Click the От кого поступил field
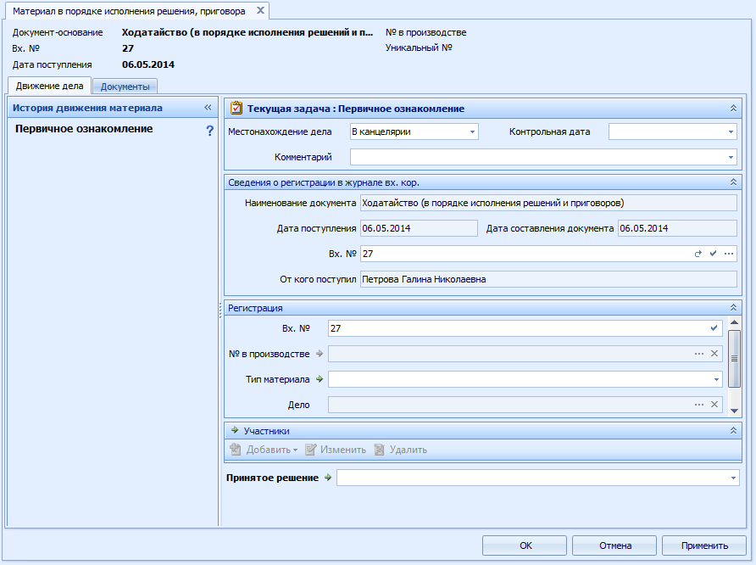756x565 pixels. click(548, 279)
